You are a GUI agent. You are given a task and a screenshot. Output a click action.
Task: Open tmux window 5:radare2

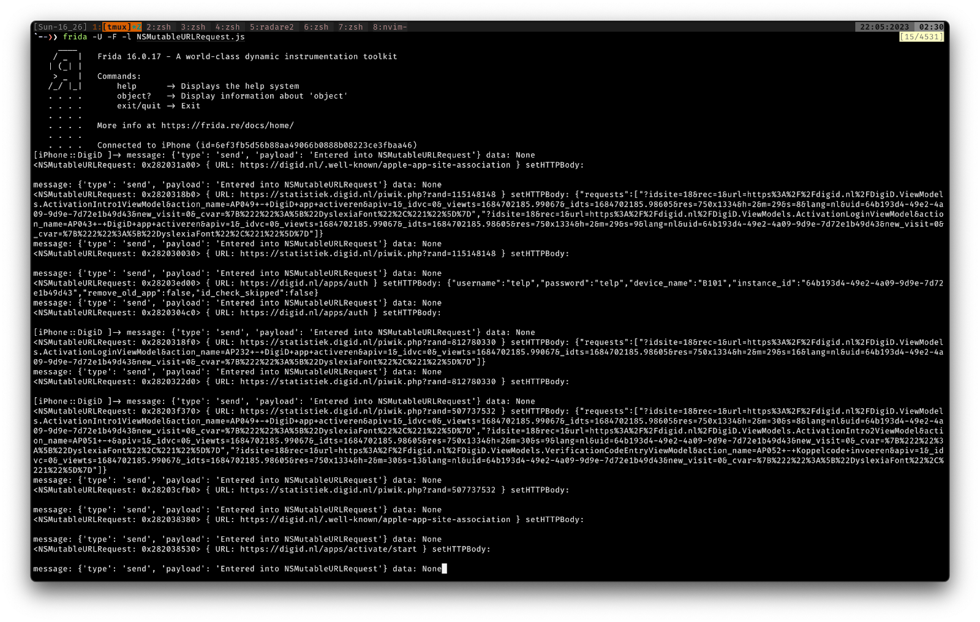[x=272, y=27]
